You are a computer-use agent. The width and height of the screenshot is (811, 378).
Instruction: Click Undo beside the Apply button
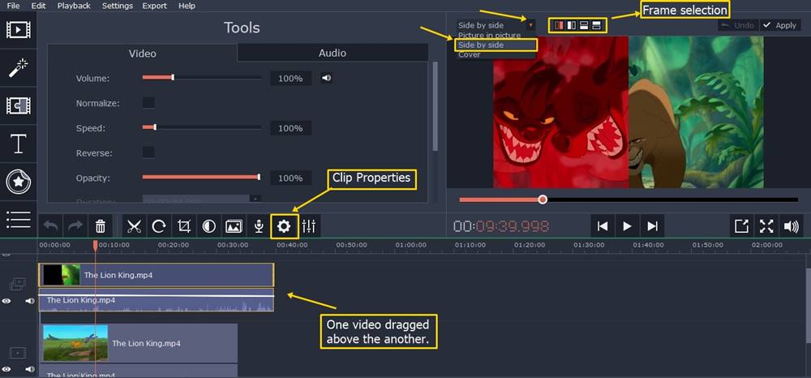click(738, 25)
